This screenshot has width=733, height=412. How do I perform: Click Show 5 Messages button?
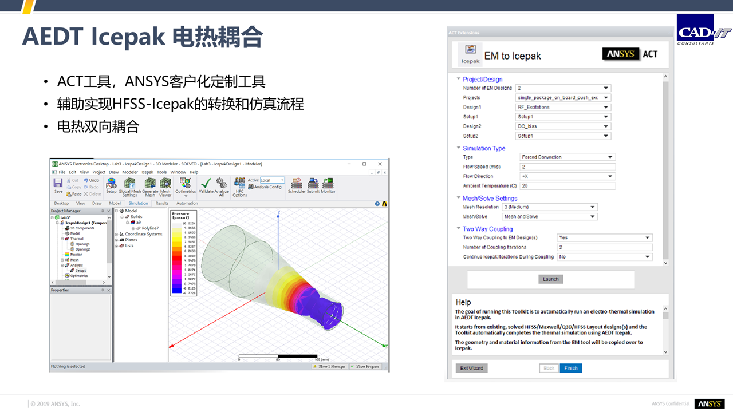[329, 366]
